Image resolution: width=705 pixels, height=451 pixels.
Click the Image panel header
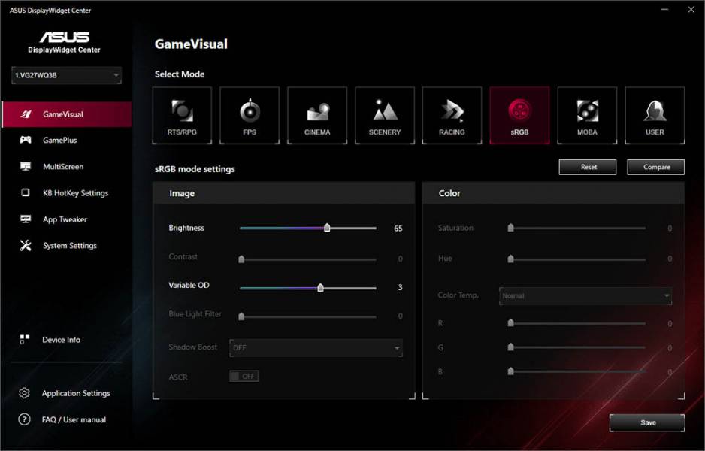point(283,193)
